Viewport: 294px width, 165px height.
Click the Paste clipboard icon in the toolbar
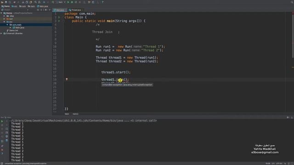(31, 2)
